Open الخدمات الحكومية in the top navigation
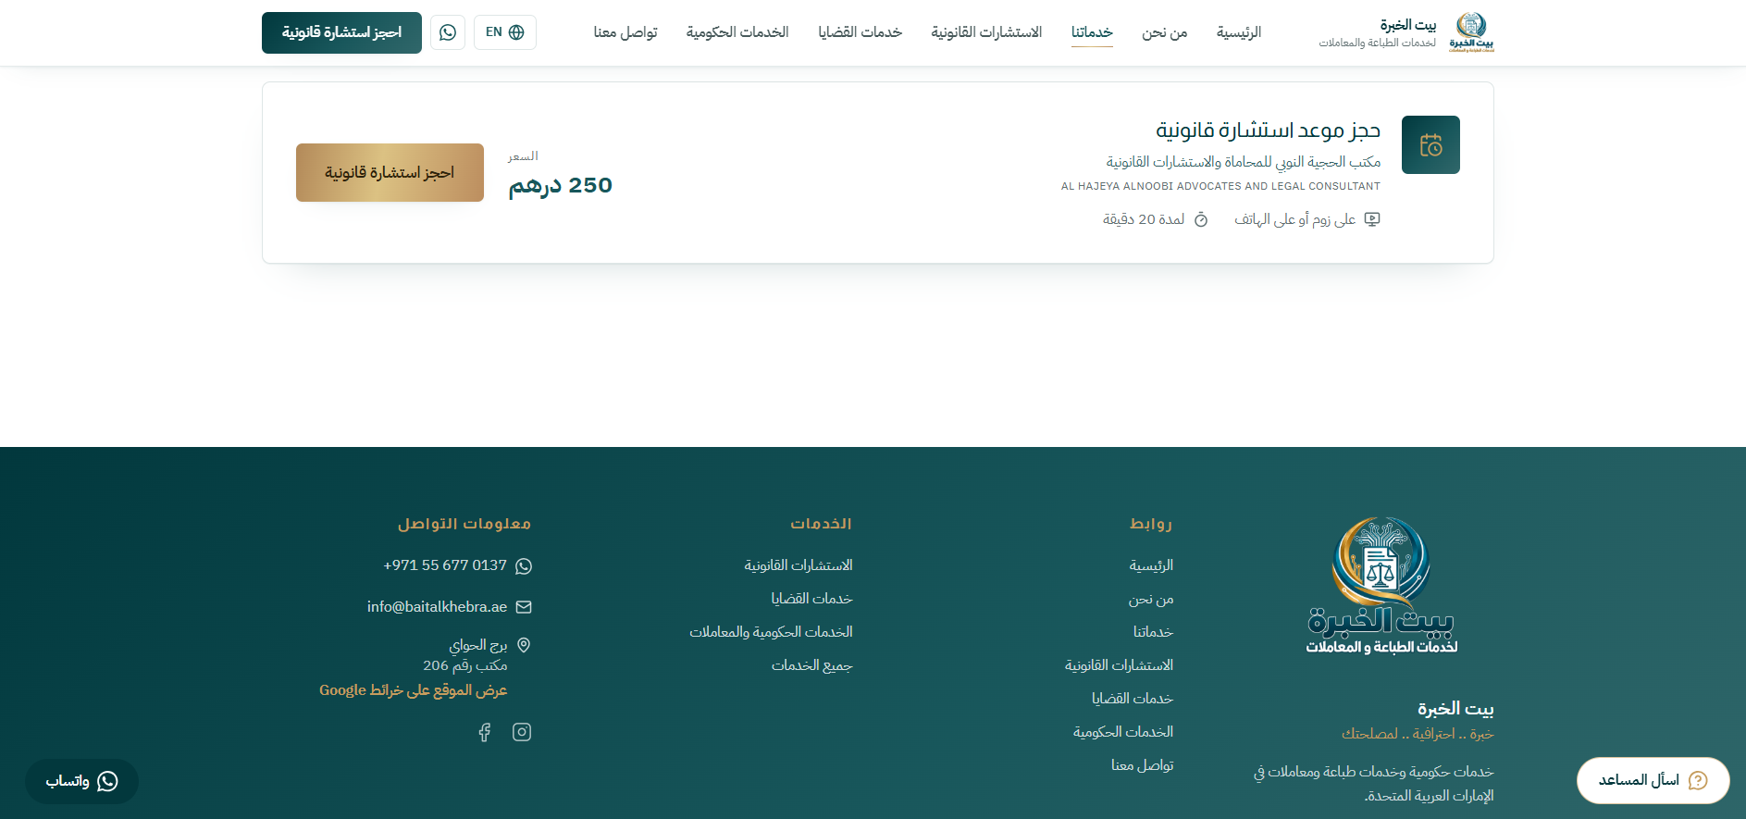This screenshot has width=1746, height=819. (x=737, y=32)
